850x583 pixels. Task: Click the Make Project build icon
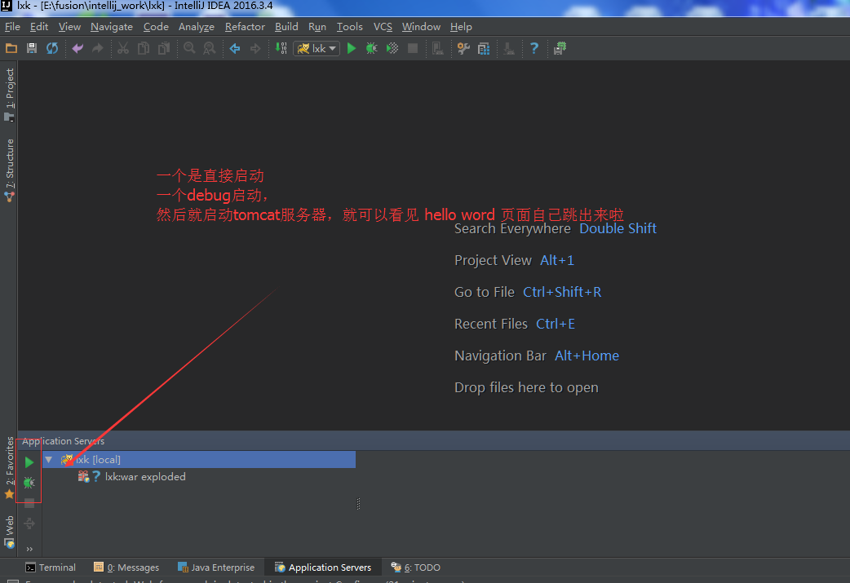click(x=281, y=48)
